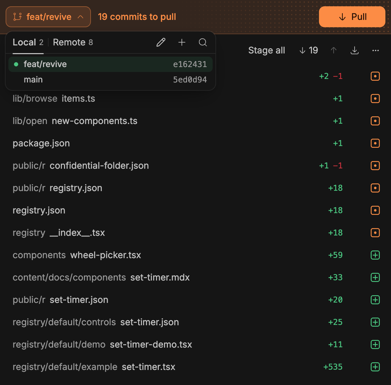Open the registry/default/controls set-timer.json row

click(x=195, y=322)
